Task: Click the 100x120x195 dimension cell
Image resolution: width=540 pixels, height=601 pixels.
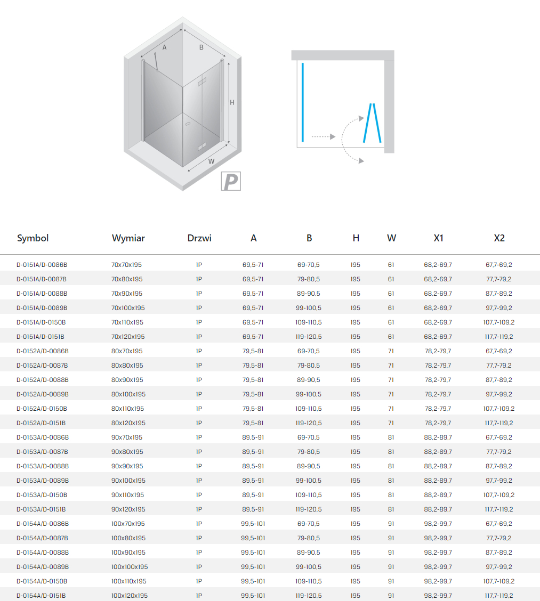Action: pos(129,596)
